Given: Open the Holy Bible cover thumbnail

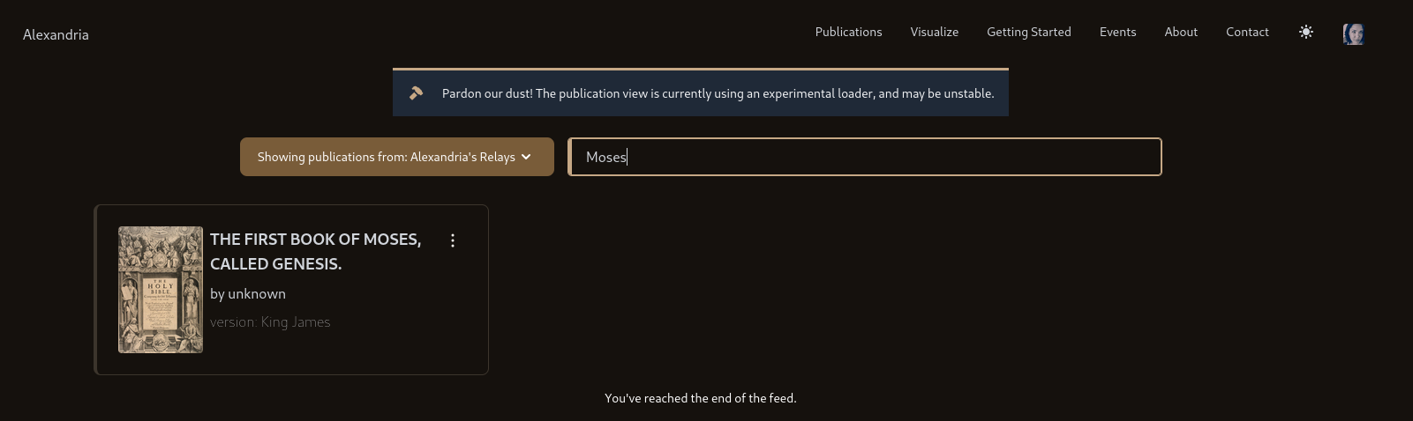Looking at the screenshot, I should pos(161,290).
